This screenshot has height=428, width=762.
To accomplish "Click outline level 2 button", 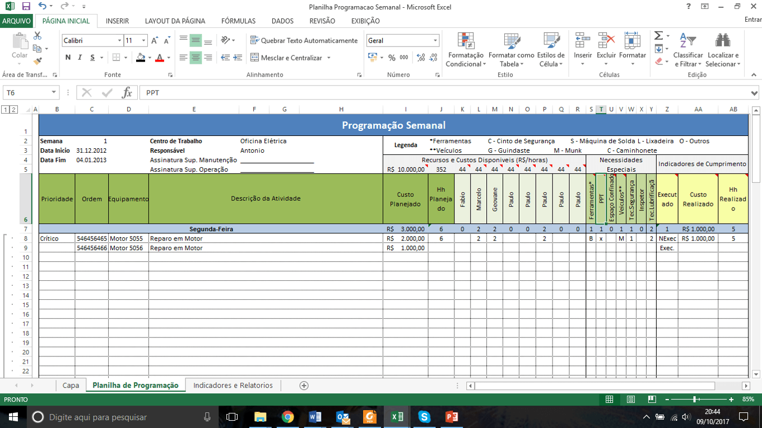I will tap(13, 110).
